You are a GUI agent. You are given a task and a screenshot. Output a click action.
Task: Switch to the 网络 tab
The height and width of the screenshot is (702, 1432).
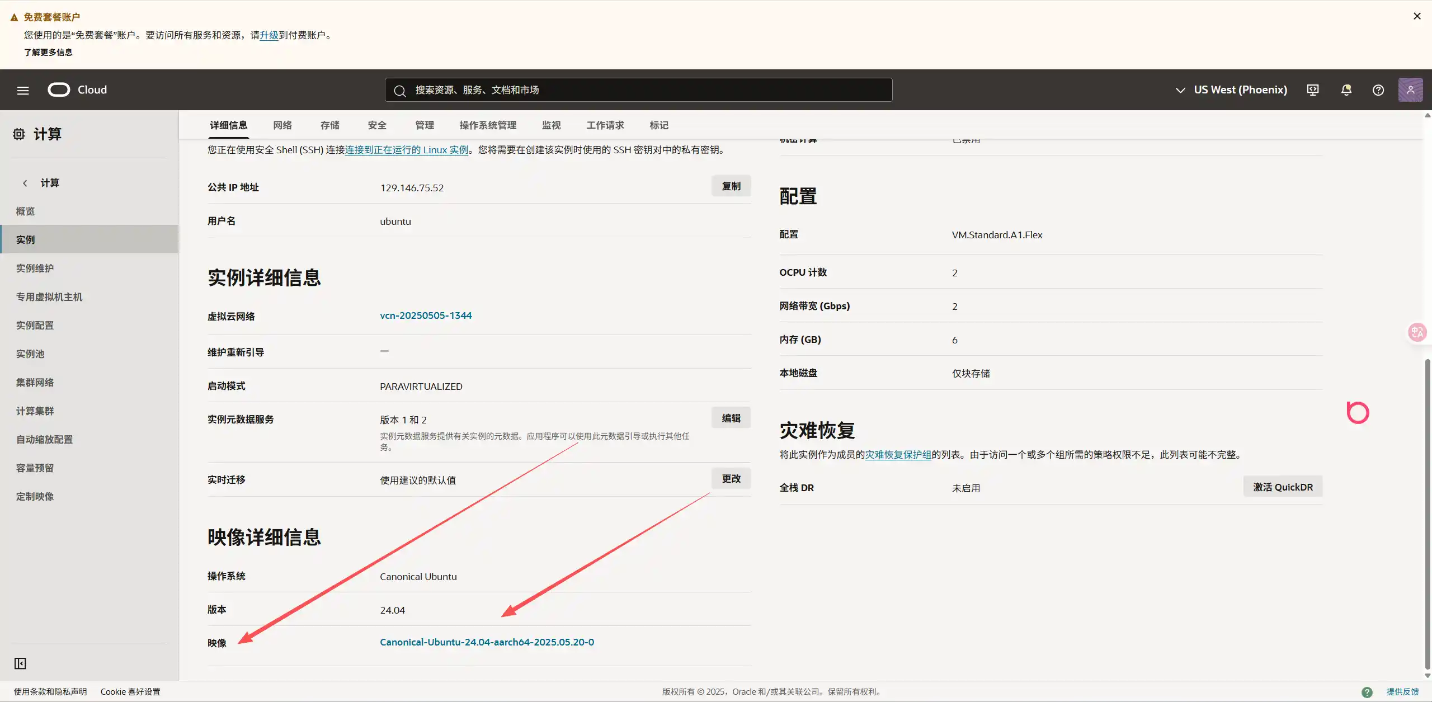coord(282,125)
